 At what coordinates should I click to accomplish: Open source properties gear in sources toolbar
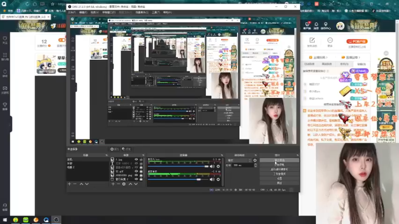coord(124,184)
